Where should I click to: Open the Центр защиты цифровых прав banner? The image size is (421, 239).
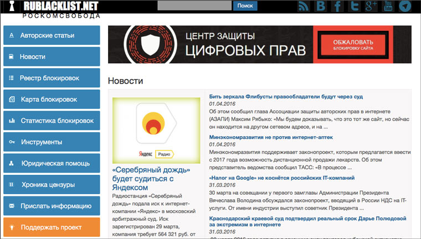click(260, 44)
